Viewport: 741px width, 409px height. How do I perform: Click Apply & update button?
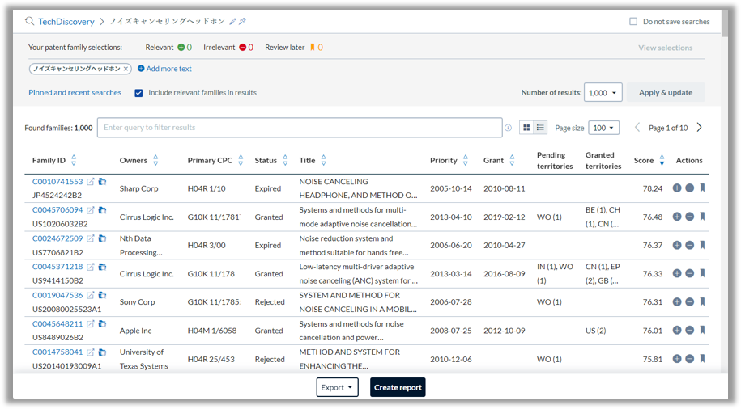pyautogui.click(x=666, y=92)
